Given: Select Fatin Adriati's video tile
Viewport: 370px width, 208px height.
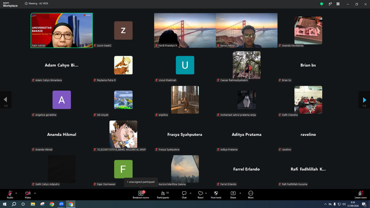Looking at the screenshot, I should click(x=62, y=31).
